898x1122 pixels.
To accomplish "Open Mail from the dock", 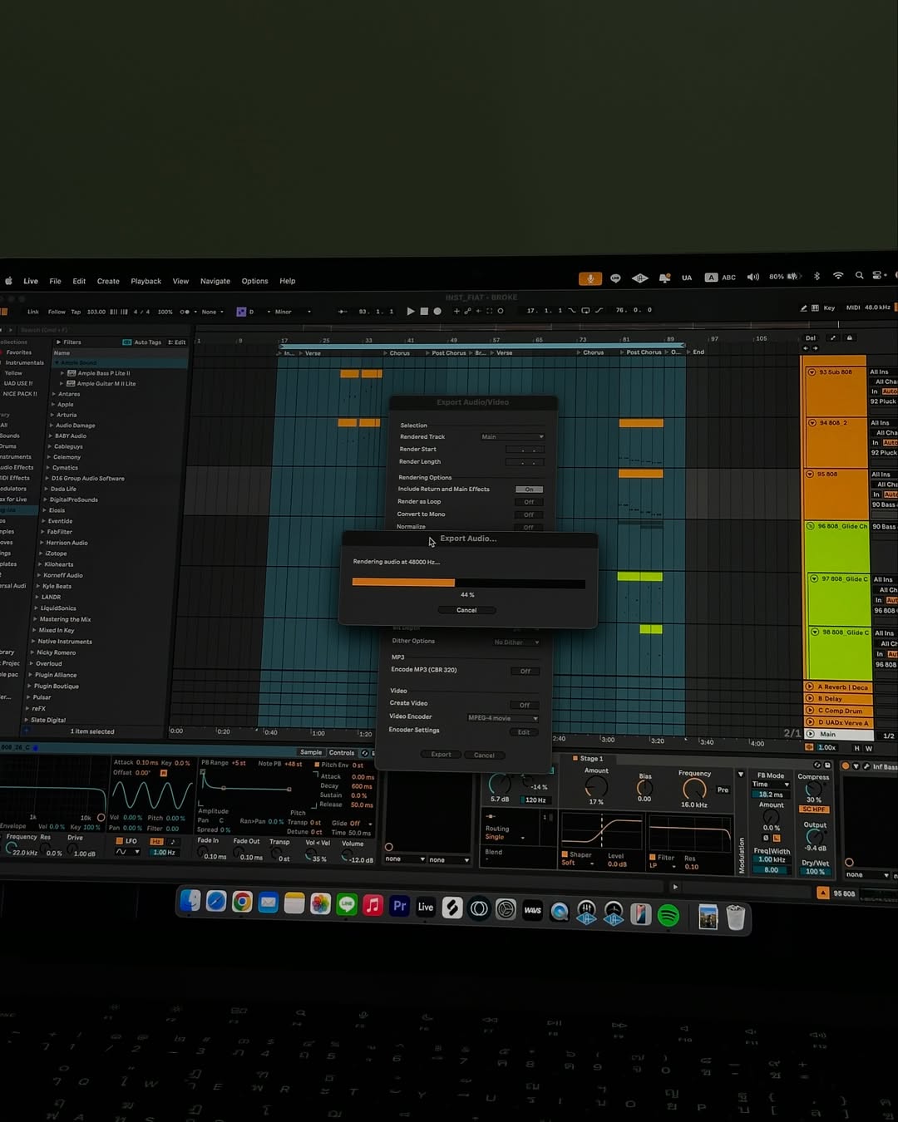I will [268, 903].
